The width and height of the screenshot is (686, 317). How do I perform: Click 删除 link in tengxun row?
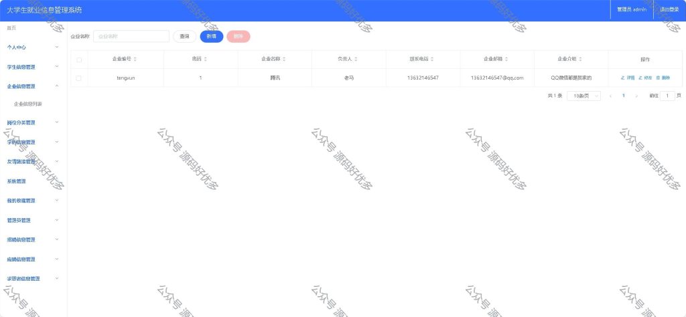(663, 78)
